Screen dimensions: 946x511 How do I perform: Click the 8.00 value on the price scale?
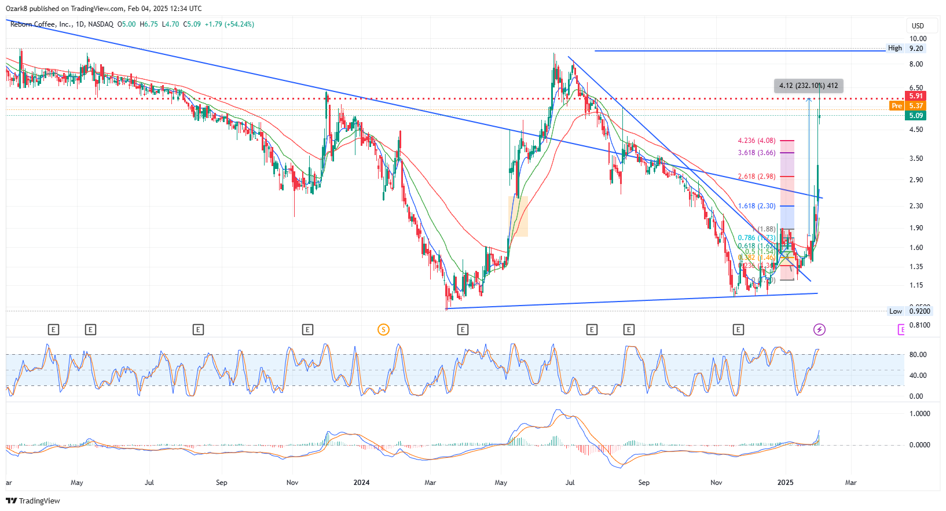pos(916,64)
